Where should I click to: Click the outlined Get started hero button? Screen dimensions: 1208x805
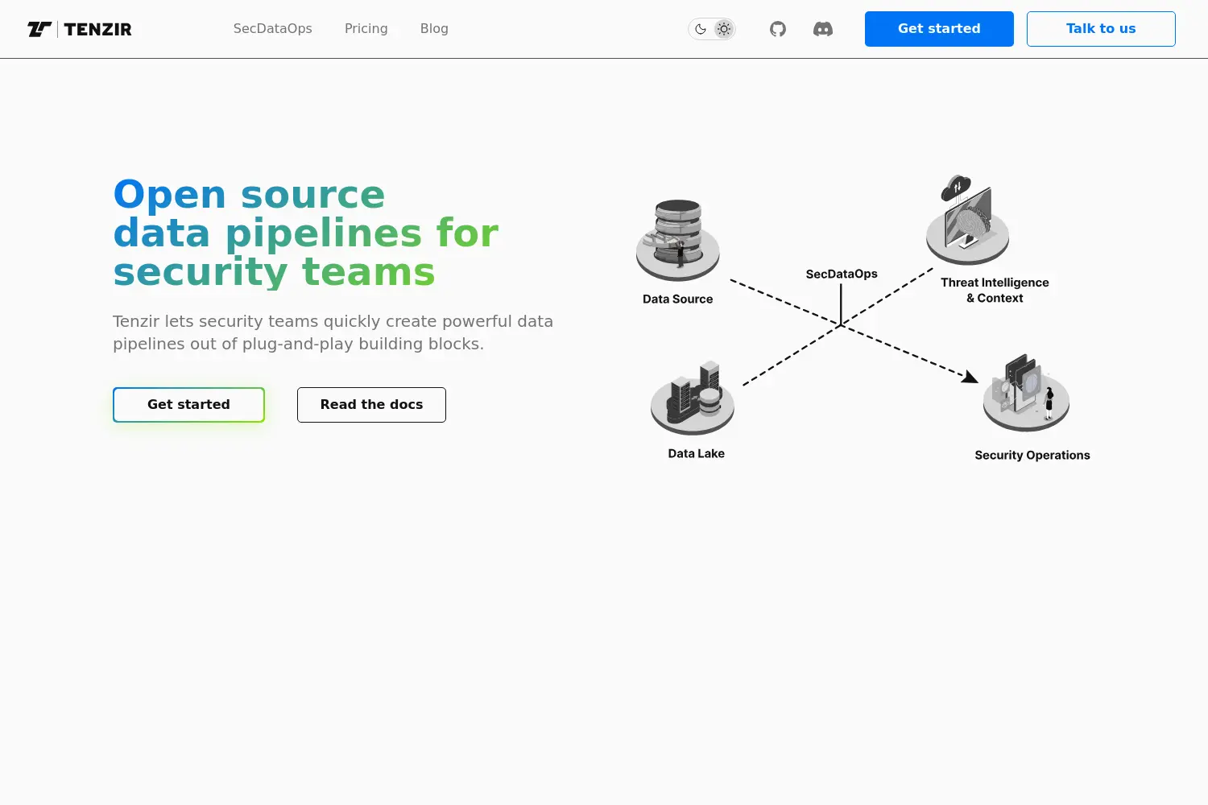tap(188, 405)
